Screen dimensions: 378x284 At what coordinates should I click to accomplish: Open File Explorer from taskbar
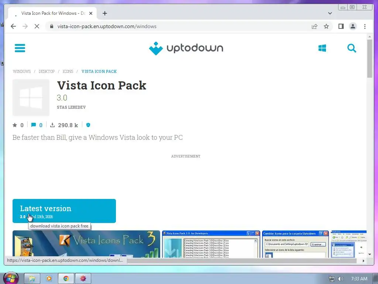[x=32, y=278]
